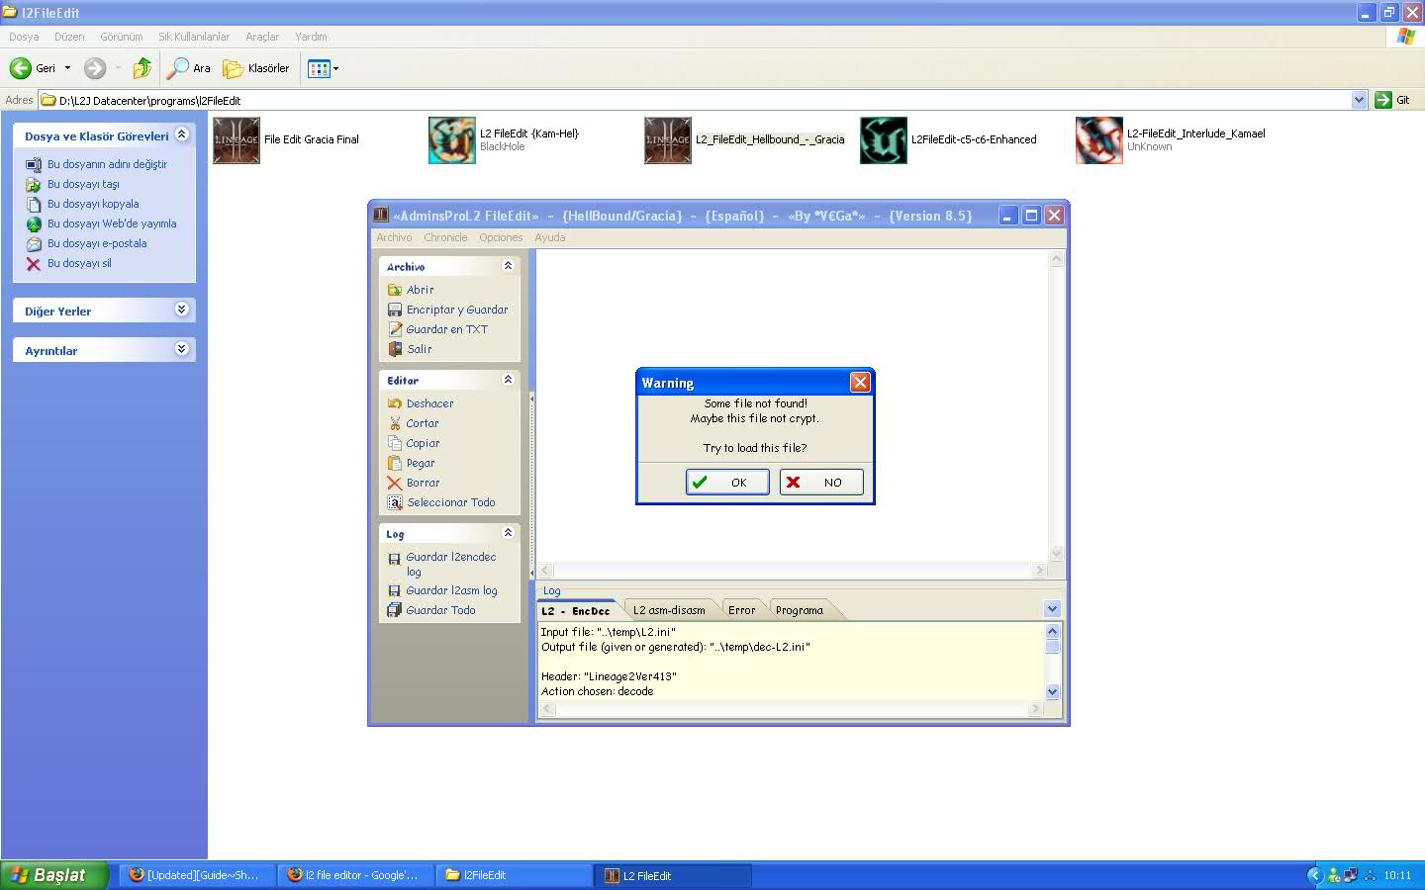The height and width of the screenshot is (890, 1425).
Task: Open the Archivo menu in FileEdit
Action: 394,237
